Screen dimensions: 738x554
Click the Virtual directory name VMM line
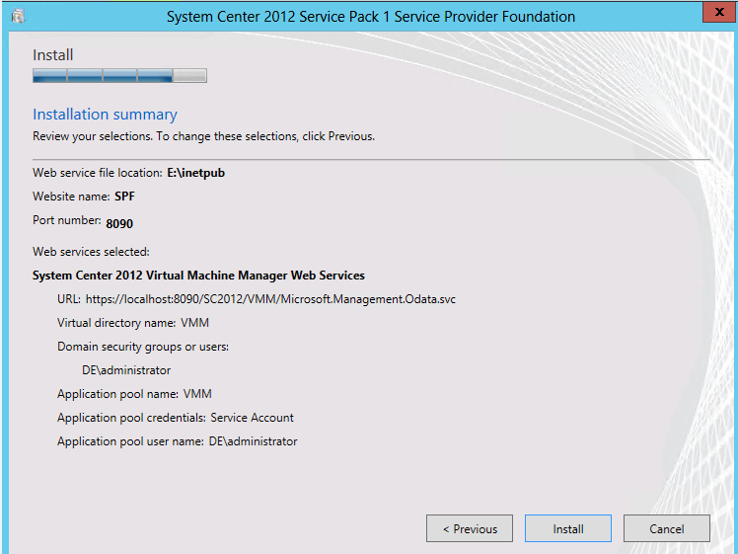[x=132, y=322]
